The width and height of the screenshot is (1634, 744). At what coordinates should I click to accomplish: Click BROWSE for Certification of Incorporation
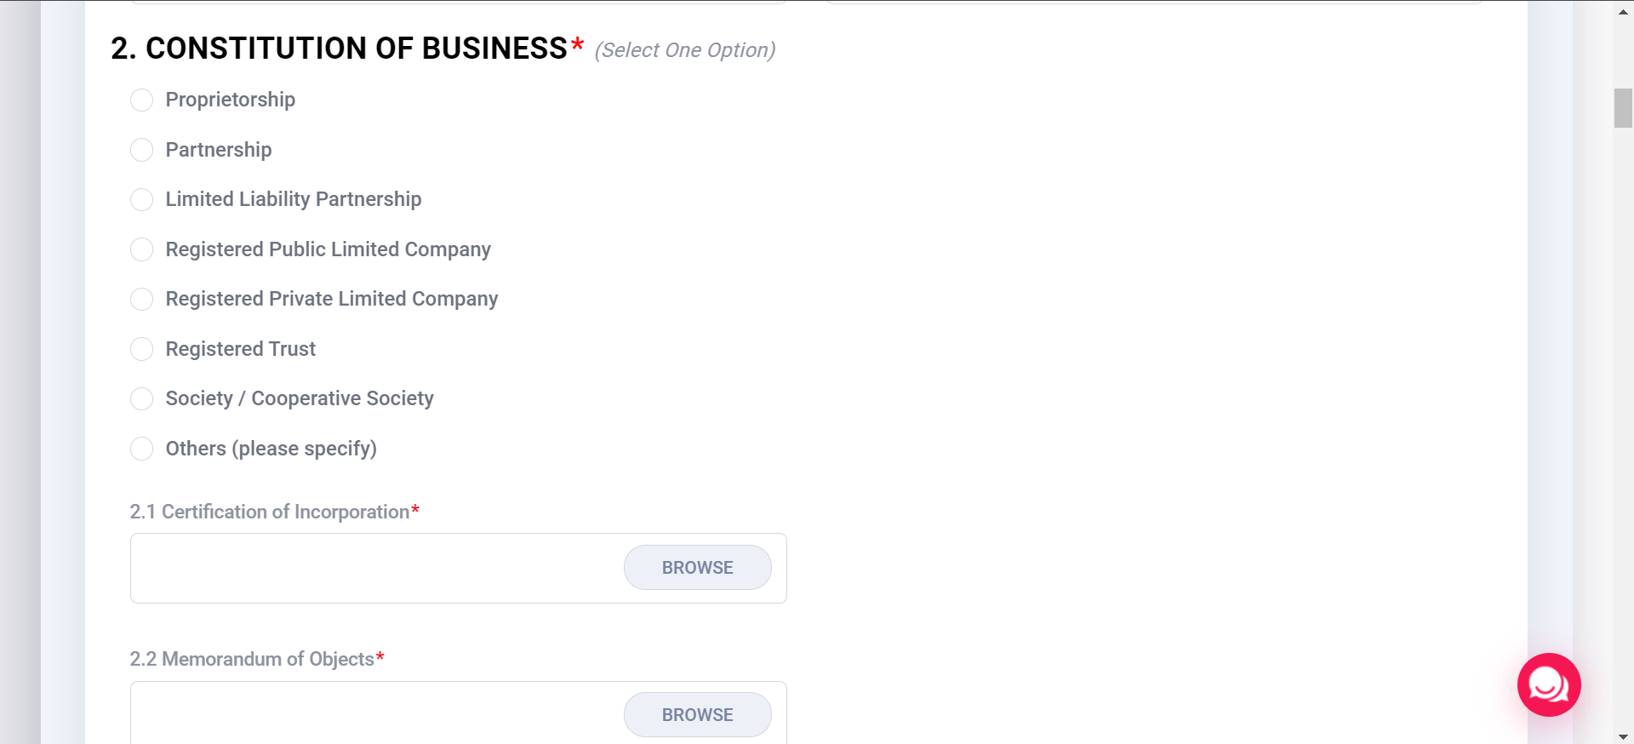[x=697, y=567]
